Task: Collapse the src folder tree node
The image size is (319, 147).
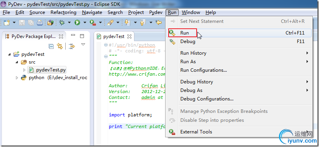Action: click(x=17, y=62)
